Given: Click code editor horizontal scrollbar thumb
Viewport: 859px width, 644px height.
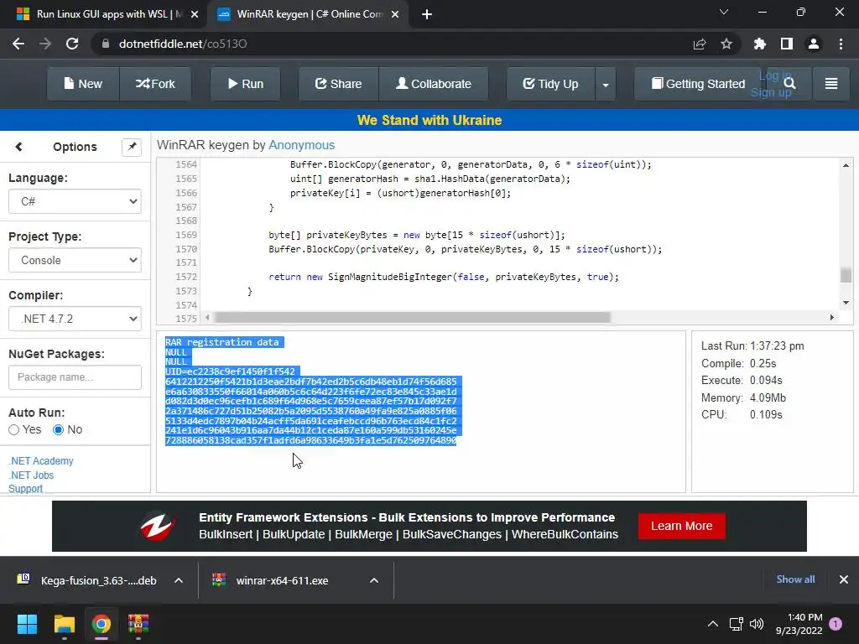Looking at the screenshot, I should 413,317.
